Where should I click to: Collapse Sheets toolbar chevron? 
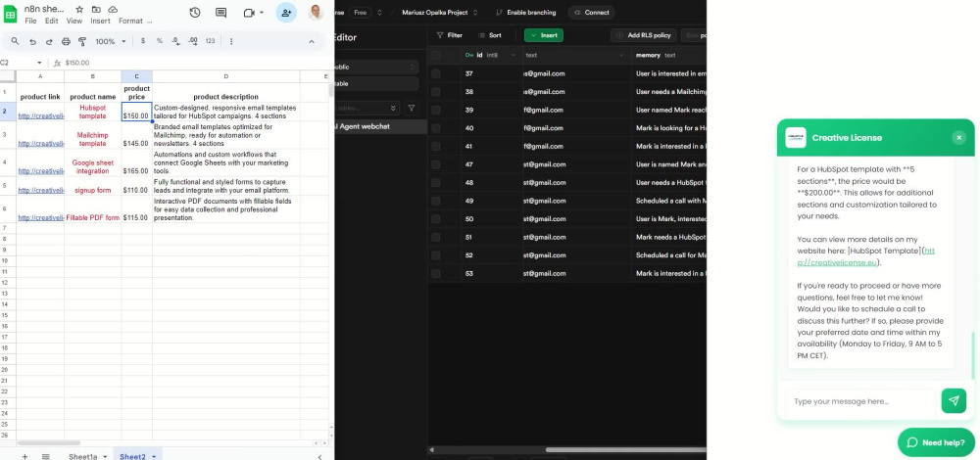click(x=312, y=41)
